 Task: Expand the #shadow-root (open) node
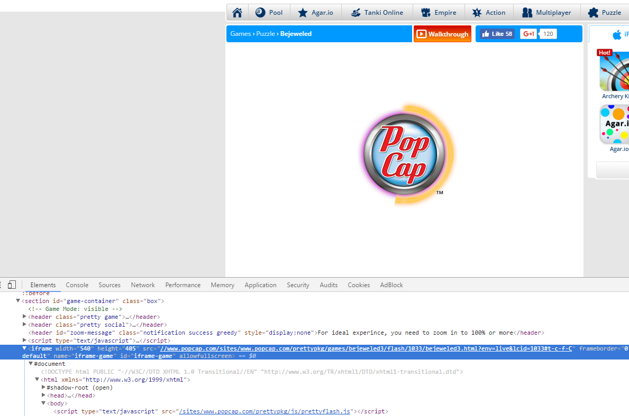point(43,387)
